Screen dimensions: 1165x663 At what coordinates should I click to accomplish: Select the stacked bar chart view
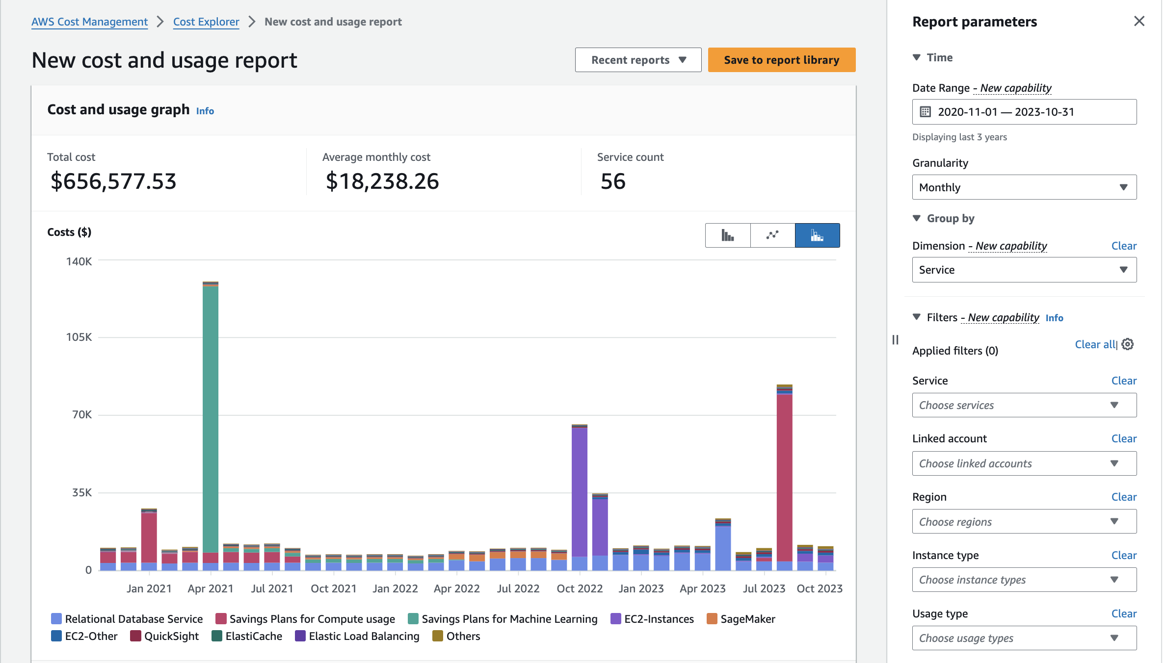[817, 235]
